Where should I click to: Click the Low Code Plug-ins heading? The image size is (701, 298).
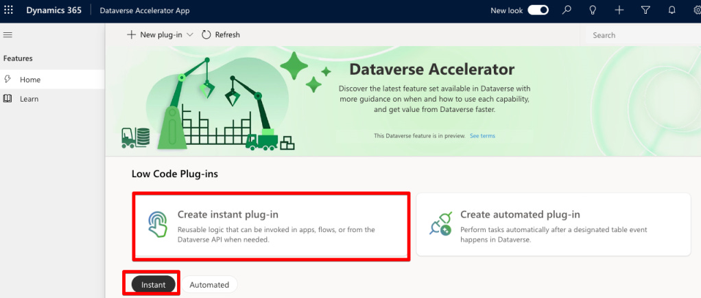pos(175,174)
